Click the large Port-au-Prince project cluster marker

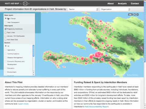(x=98, y=54)
